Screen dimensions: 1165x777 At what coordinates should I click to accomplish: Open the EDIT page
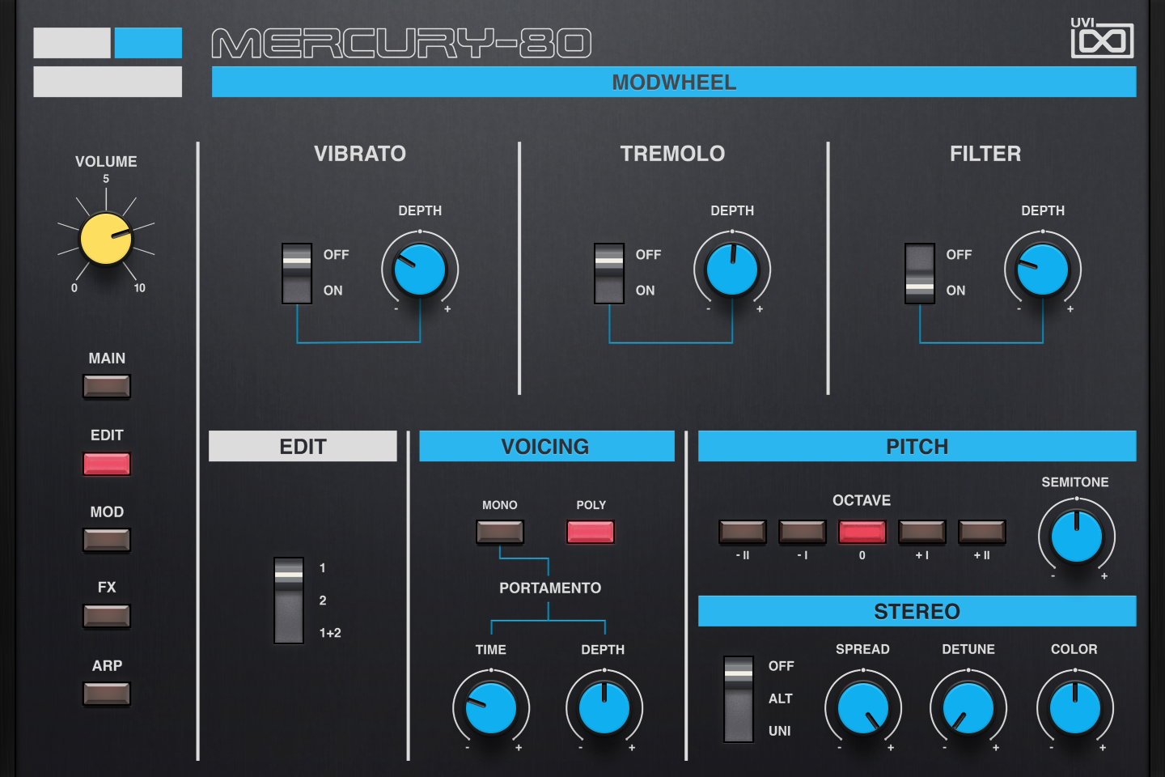106,463
